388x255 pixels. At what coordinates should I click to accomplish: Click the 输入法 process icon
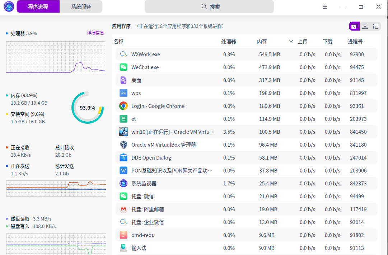coord(123,248)
